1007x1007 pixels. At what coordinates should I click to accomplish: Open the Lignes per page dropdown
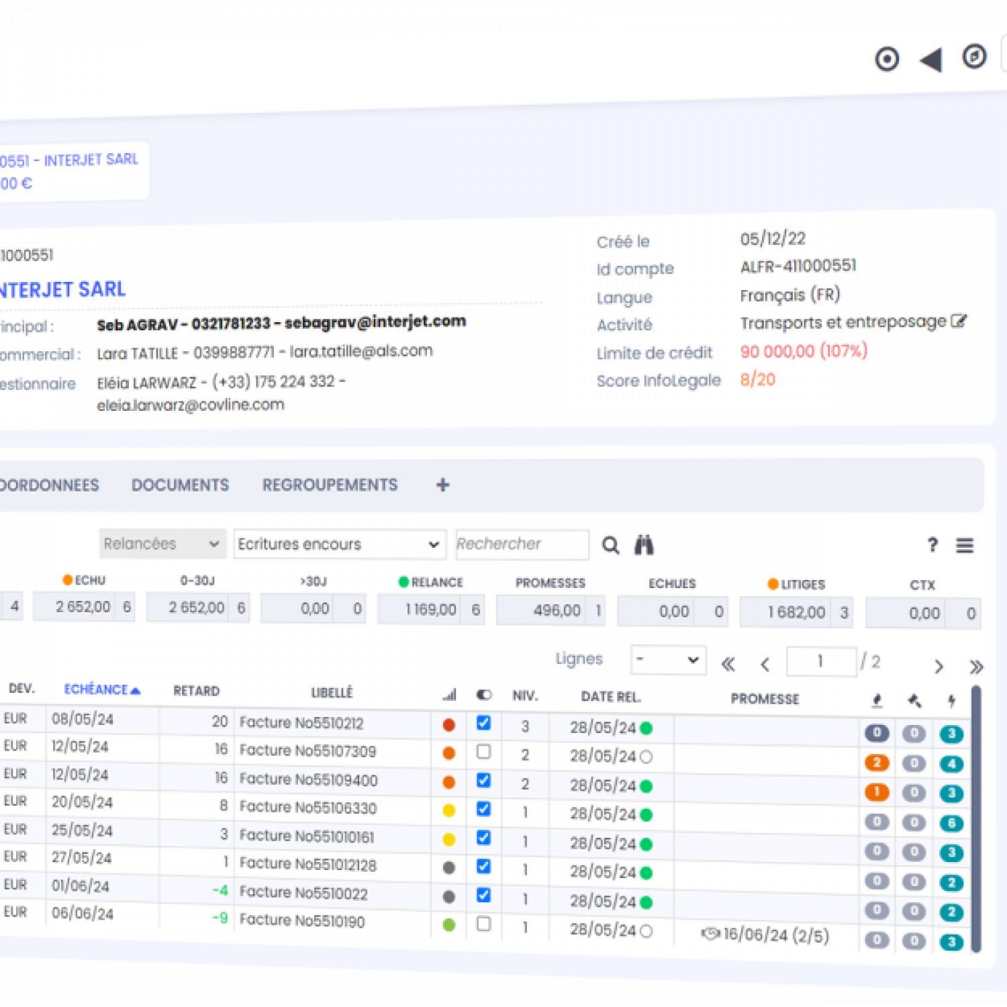point(668,660)
